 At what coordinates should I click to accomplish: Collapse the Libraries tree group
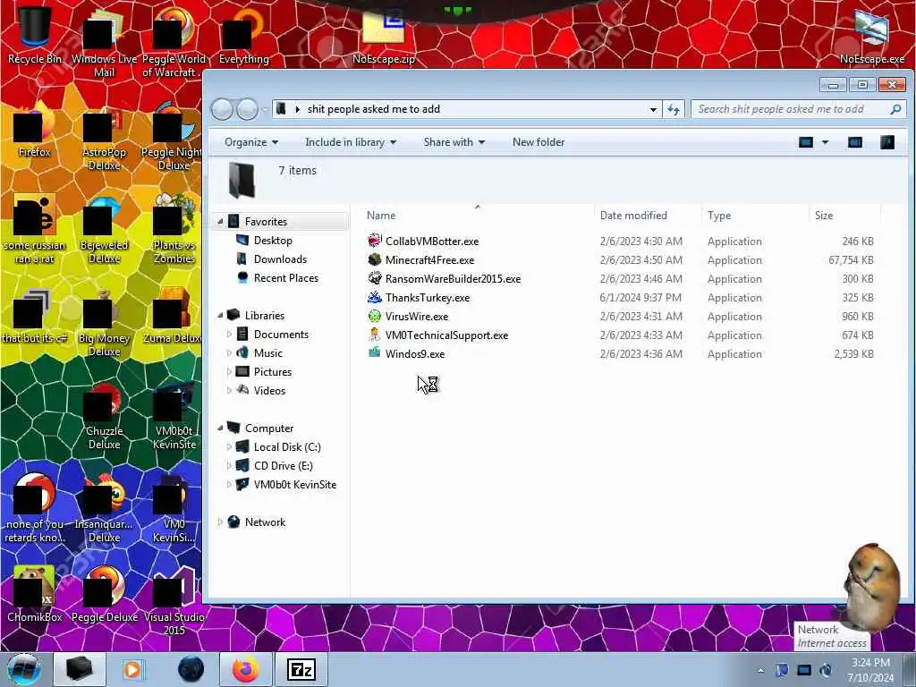[x=220, y=316]
